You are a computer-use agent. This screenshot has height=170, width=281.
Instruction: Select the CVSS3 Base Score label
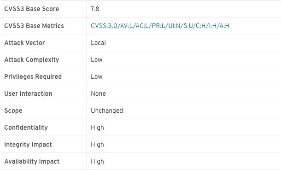(31, 9)
